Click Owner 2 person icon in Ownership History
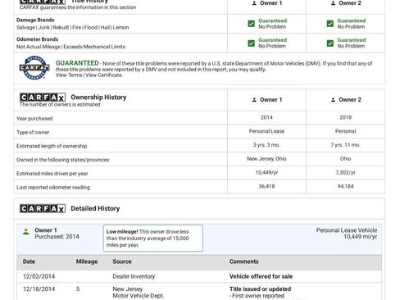 [x=333, y=100]
